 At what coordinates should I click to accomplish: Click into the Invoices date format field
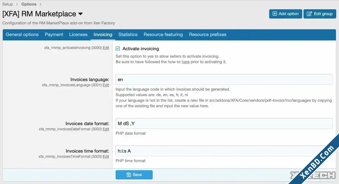pos(224,123)
